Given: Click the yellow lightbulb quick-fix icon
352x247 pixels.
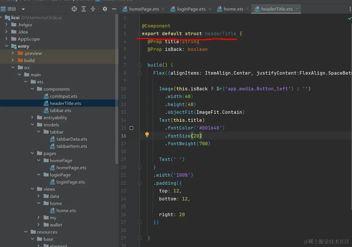Looking at the screenshot, I should coord(147,135).
